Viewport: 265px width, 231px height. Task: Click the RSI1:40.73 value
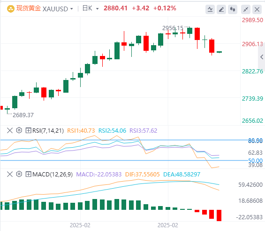tap(81, 131)
